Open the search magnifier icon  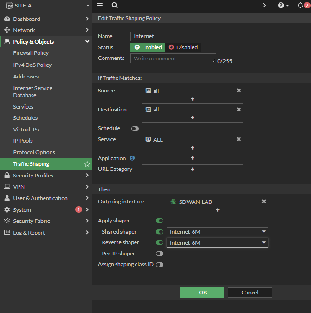pos(115,6)
